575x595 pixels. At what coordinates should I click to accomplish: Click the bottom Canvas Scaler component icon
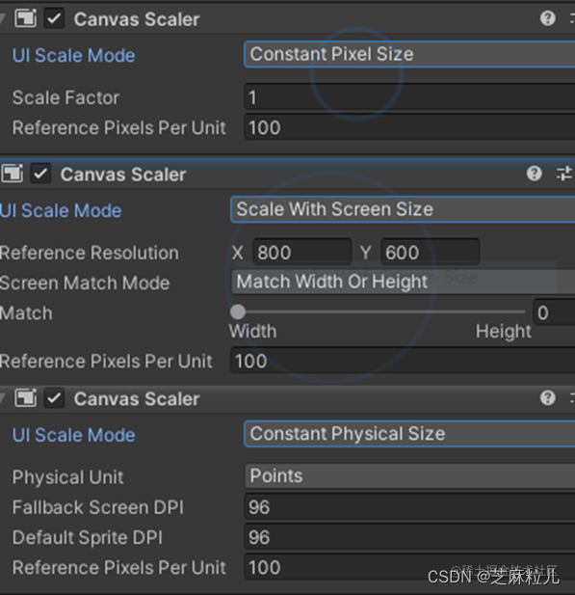coord(25,398)
